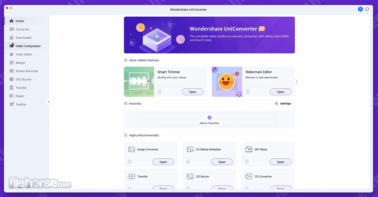Click the GIF Maker icon

(x=249, y=149)
